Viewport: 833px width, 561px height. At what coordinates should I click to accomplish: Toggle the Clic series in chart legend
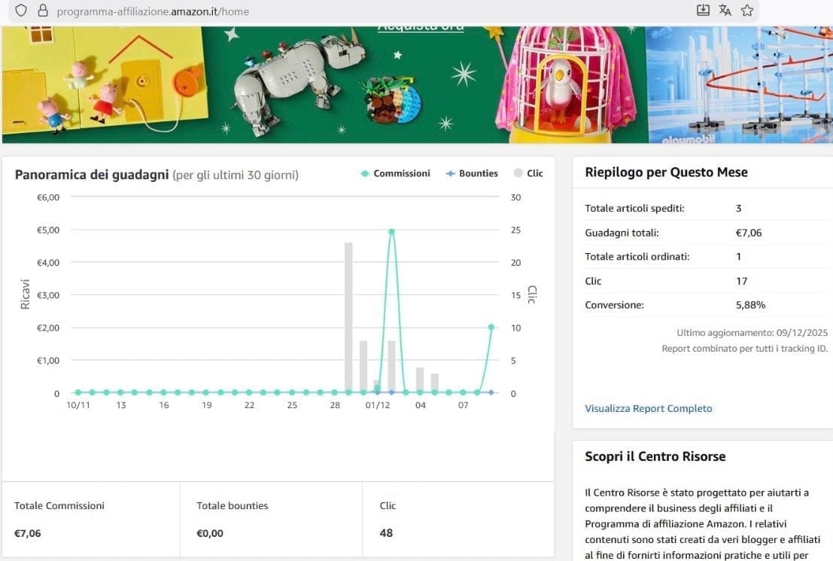(x=528, y=173)
